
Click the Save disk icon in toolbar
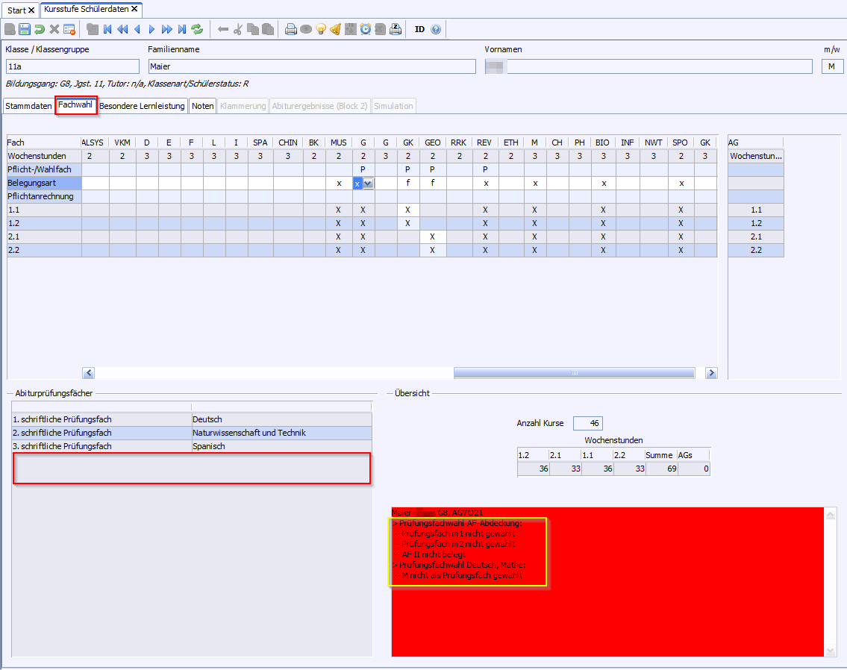(x=25, y=29)
